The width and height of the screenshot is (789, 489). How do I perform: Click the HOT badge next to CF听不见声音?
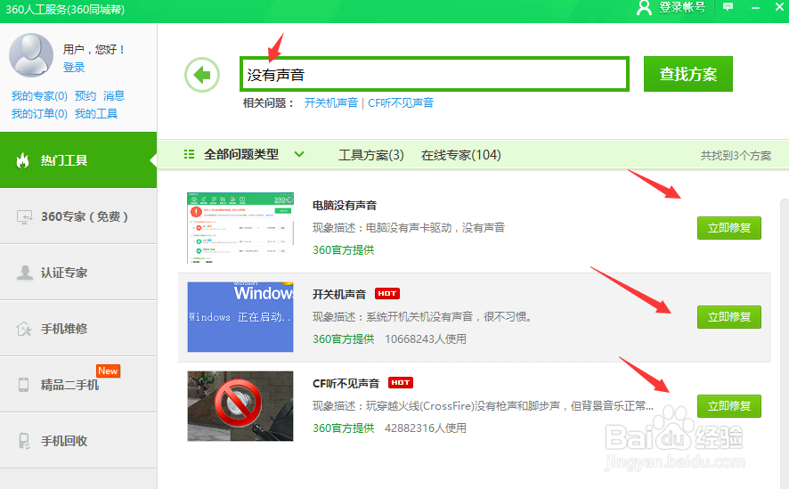[401, 382]
